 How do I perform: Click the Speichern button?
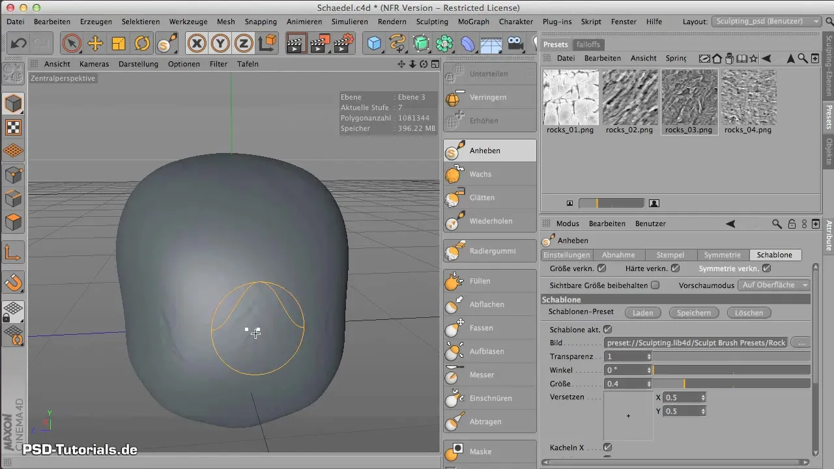click(694, 313)
